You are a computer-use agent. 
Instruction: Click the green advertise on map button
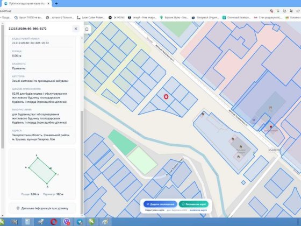[193, 204]
